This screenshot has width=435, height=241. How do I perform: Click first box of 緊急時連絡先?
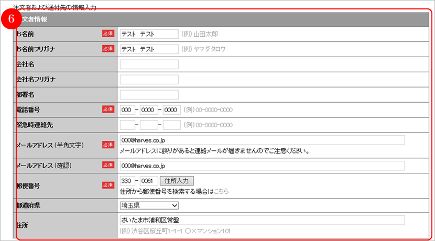126,125
